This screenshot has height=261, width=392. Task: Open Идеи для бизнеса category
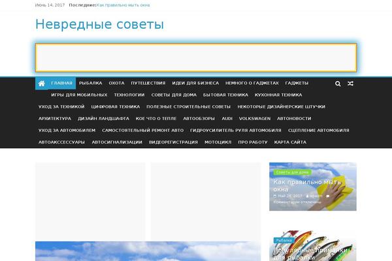coord(195,83)
